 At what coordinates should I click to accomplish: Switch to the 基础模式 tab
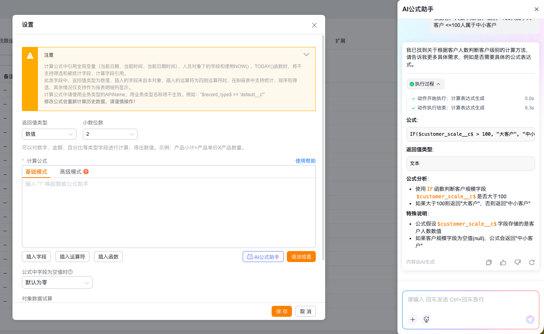coord(36,172)
